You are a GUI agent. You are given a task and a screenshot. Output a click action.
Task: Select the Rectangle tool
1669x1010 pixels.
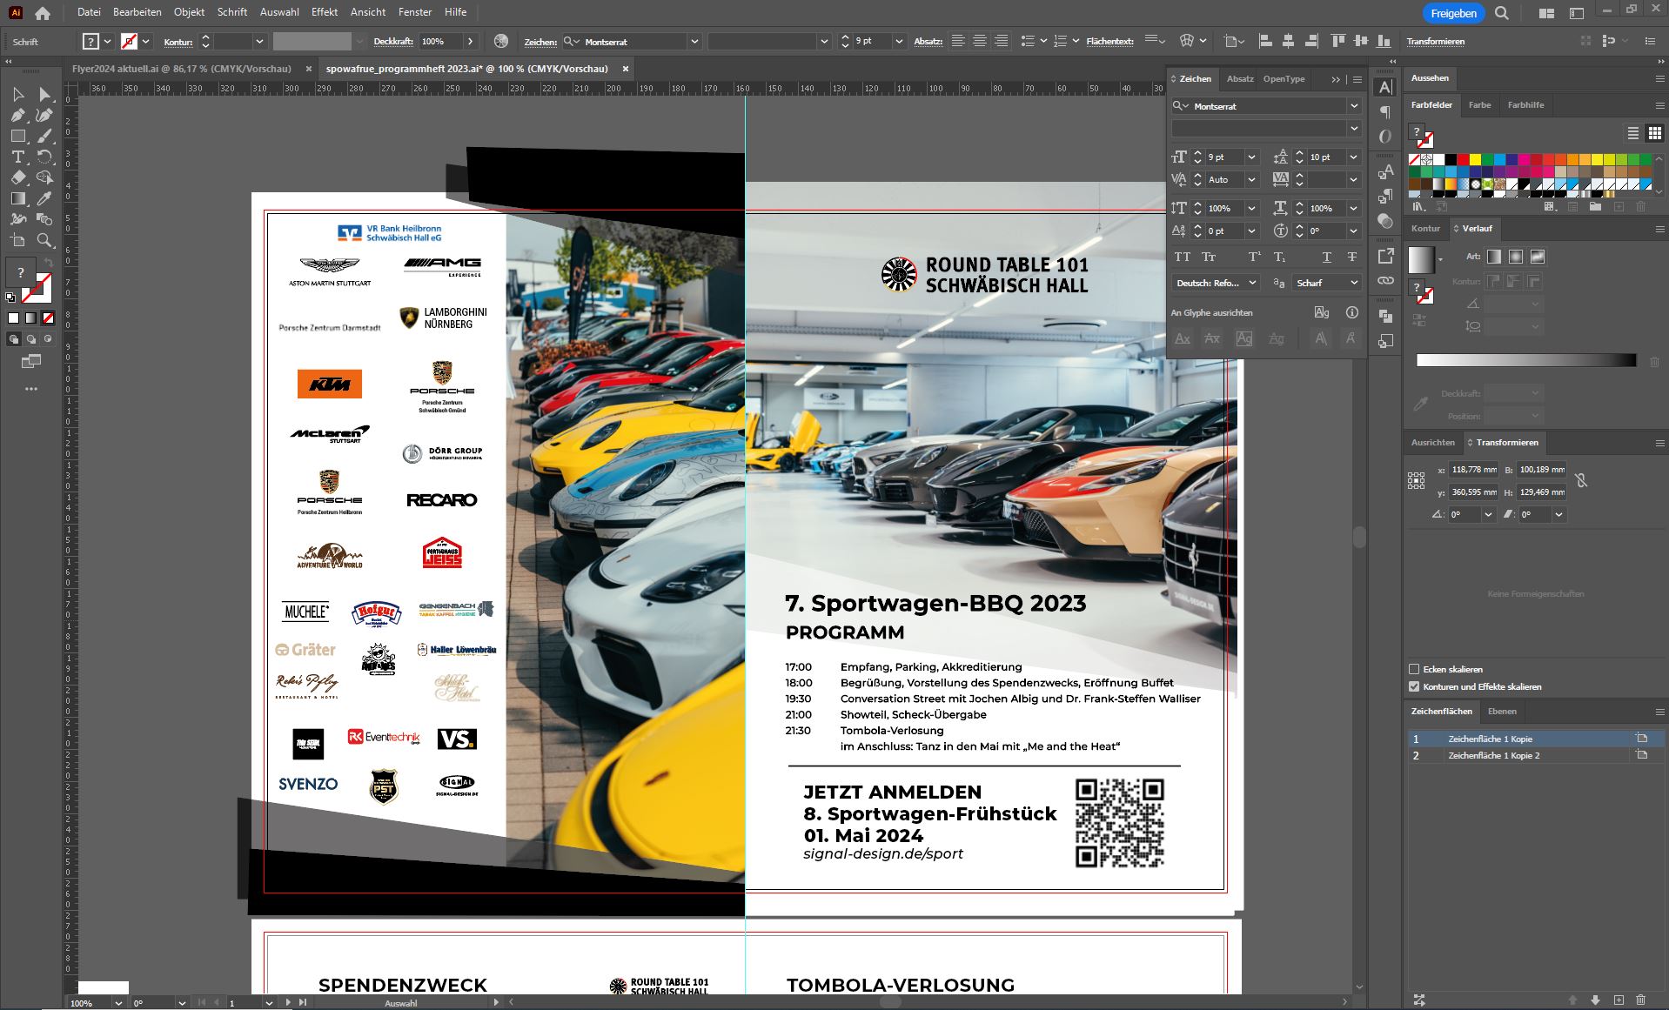tap(18, 136)
